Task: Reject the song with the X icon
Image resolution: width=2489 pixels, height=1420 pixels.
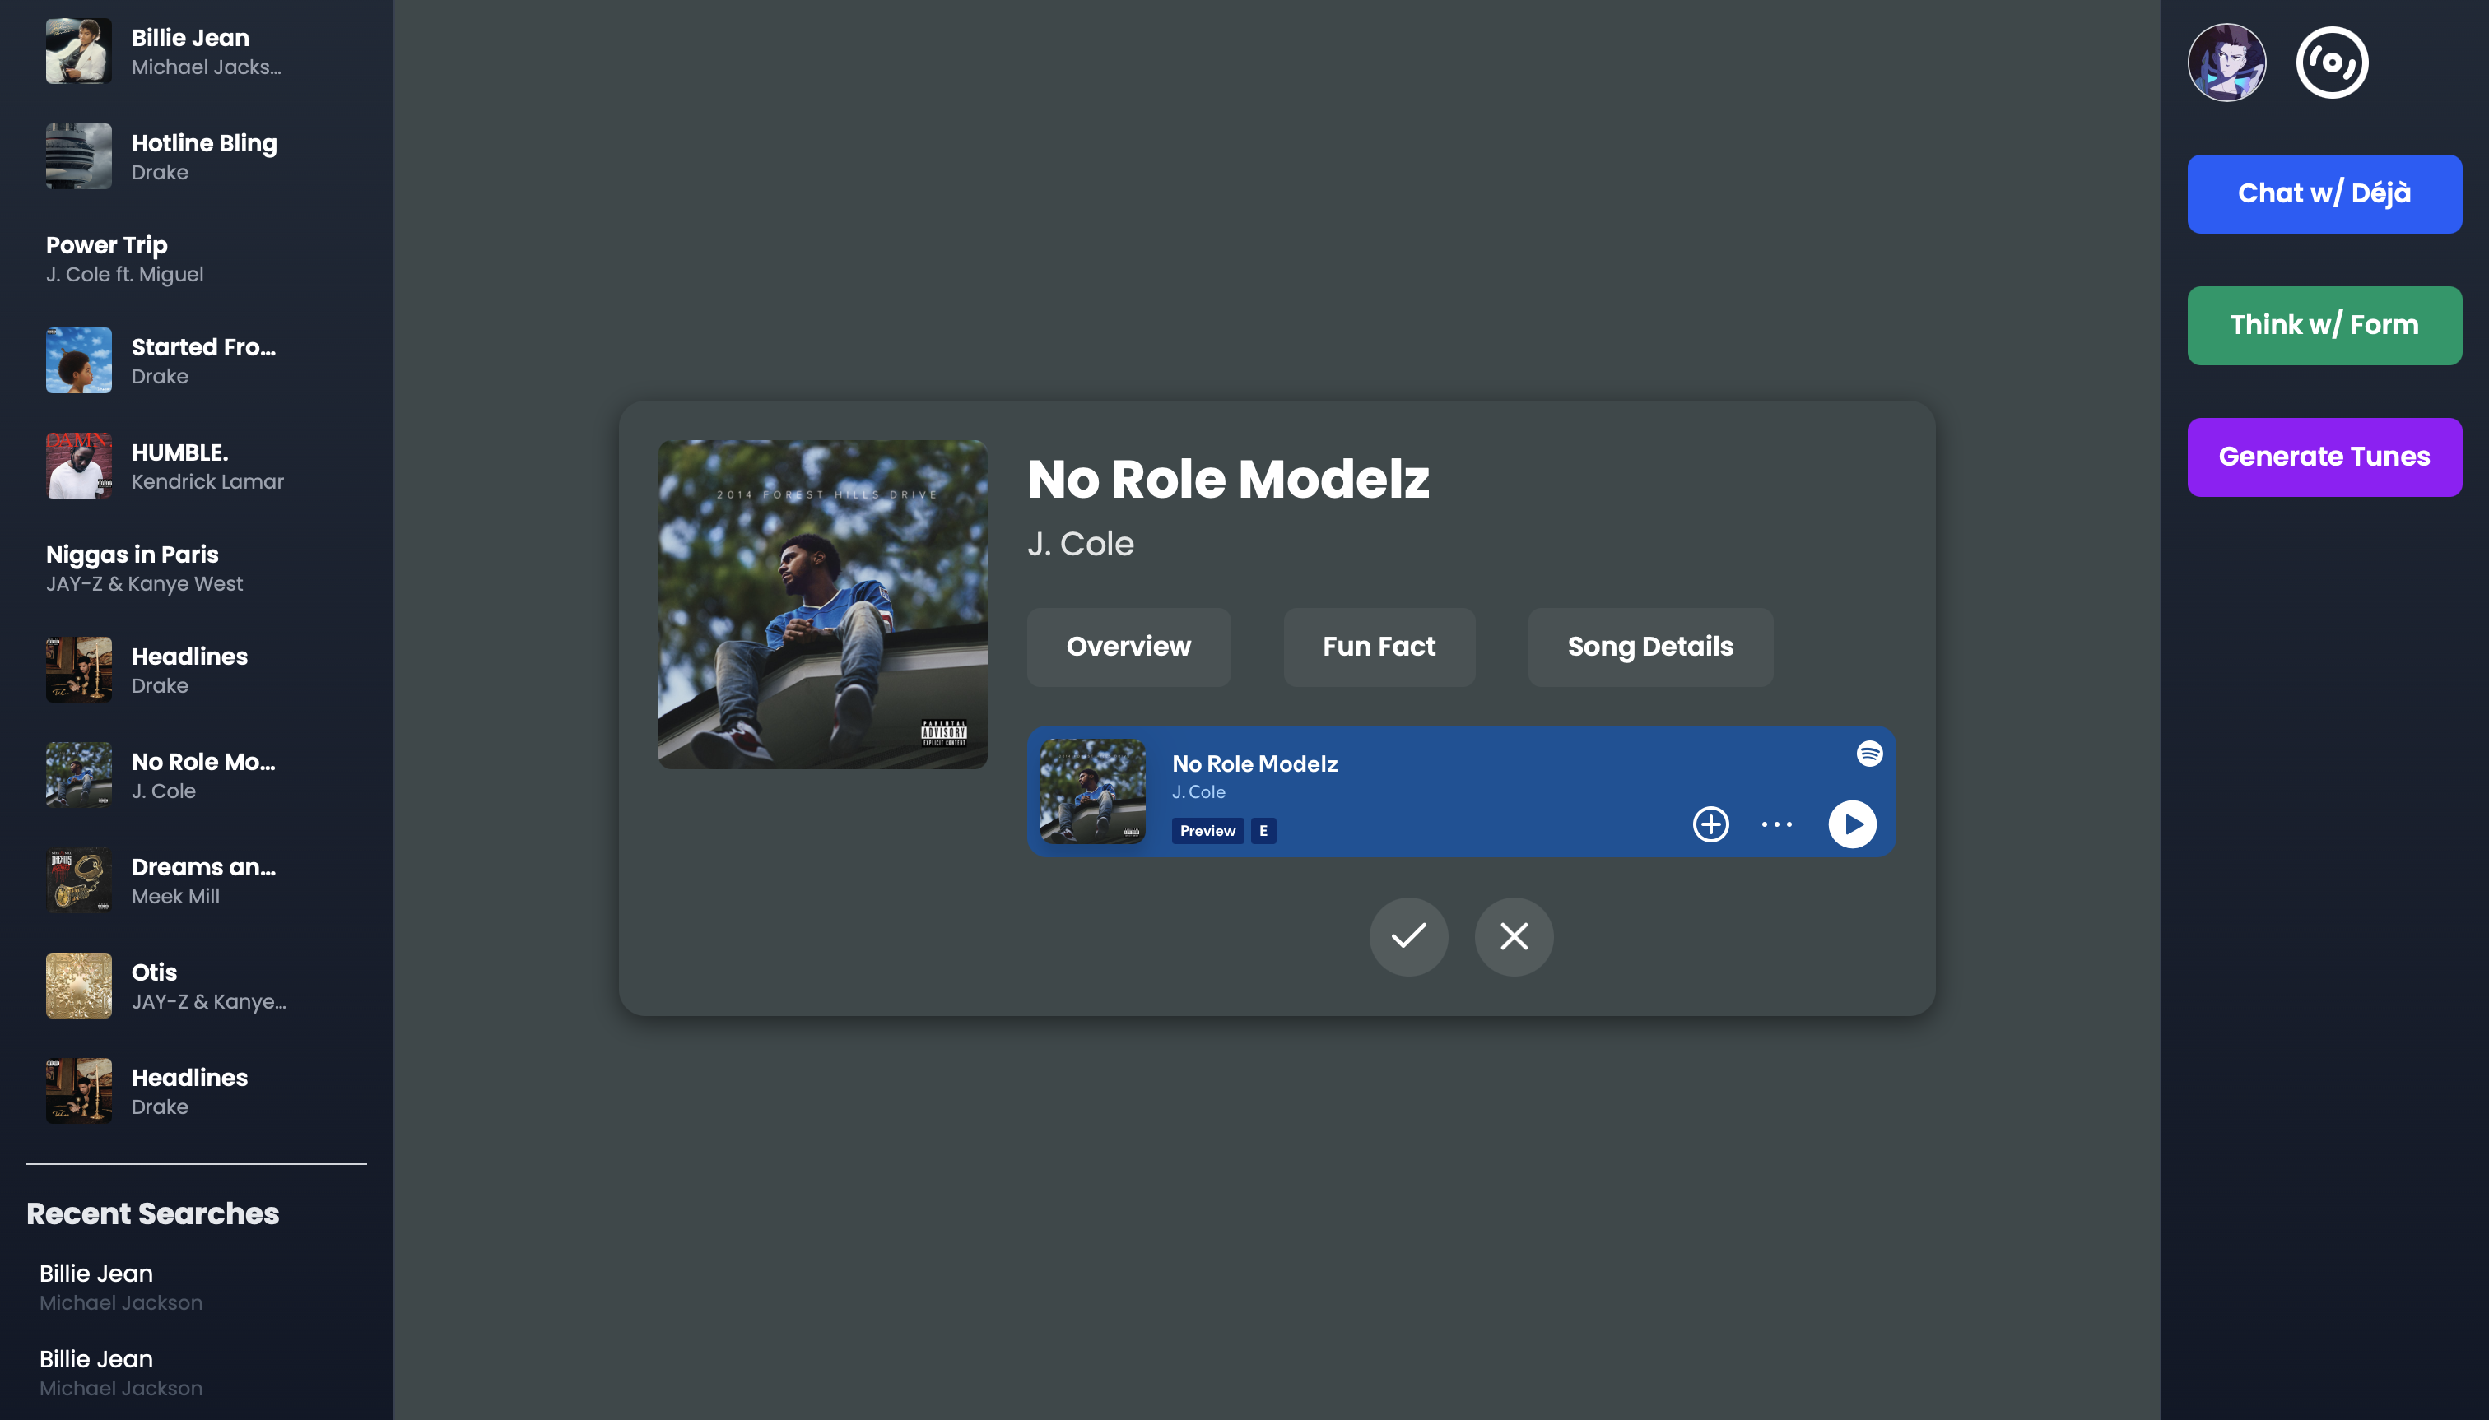Action: (x=1514, y=936)
